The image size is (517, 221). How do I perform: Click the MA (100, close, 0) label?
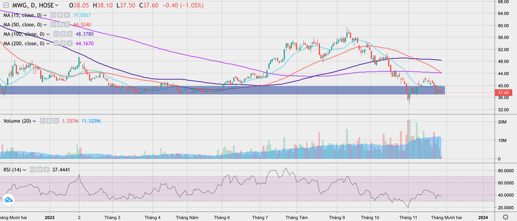[24, 34]
